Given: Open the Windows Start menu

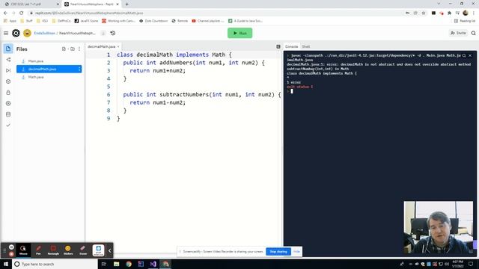Looking at the screenshot, I should [6, 264].
